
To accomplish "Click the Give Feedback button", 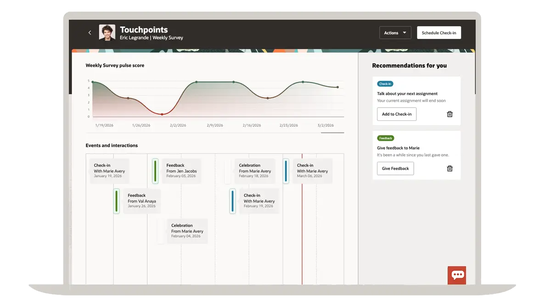I will click(x=395, y=169).
